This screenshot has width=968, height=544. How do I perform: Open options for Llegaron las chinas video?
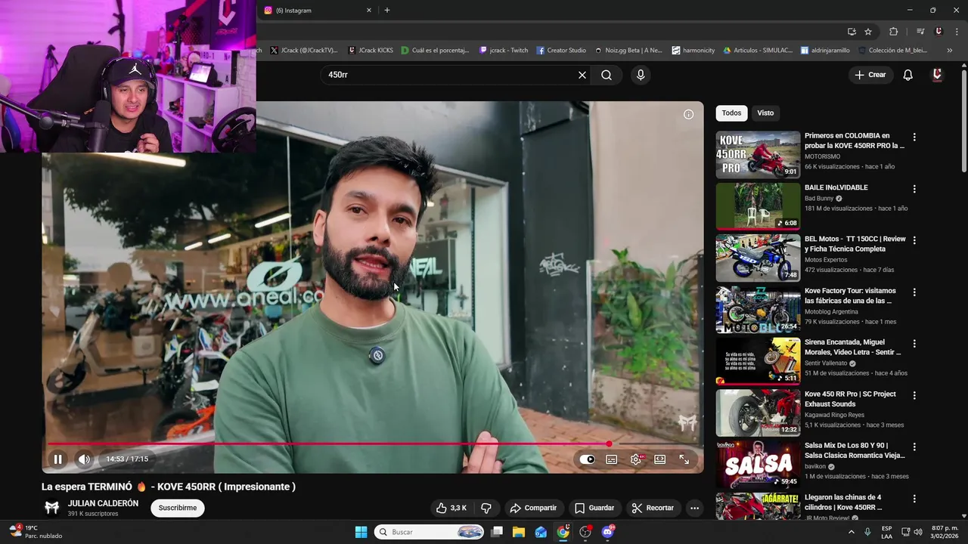[x=914, y=499]
